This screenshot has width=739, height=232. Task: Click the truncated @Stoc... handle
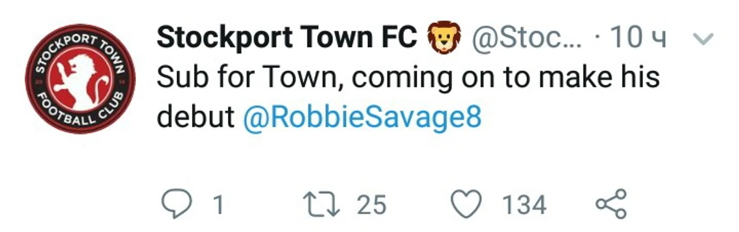(x=527, y=38)
